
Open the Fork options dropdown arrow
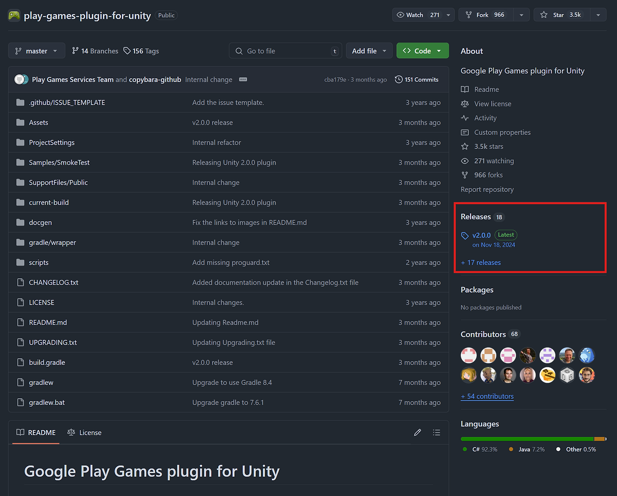click(x=521, y=15)
